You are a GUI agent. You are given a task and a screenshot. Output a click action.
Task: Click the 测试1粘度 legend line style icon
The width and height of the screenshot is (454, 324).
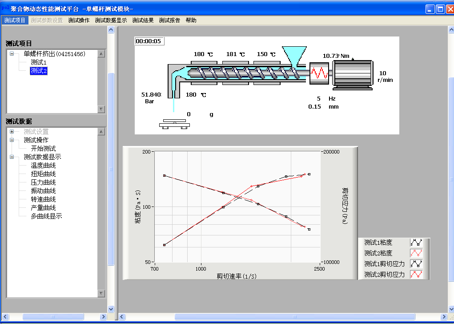pyautogui.click(x=416, y=243)
